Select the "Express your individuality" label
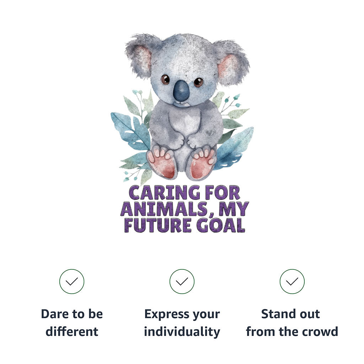This screenshot has height=364, width=364. pyautogui.click(x=182, y=323)
